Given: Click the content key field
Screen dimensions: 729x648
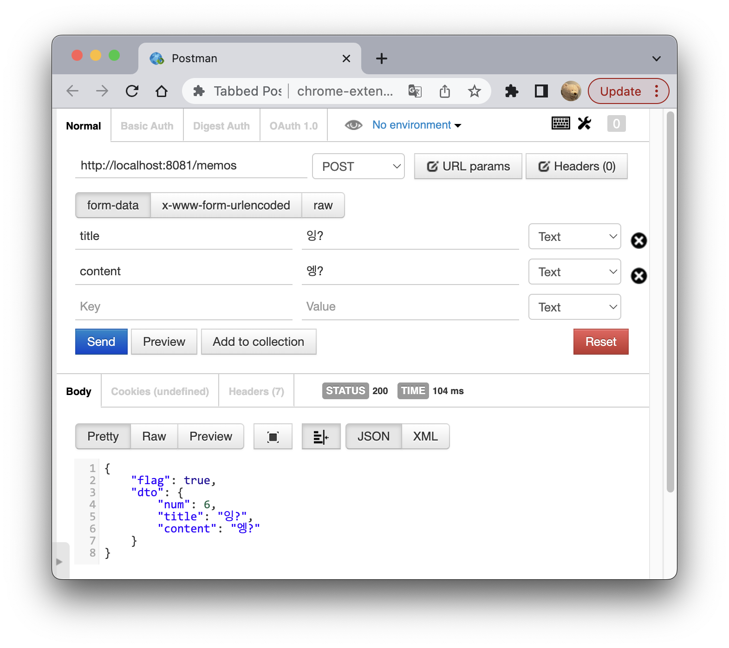Looking at the screenshot, I should tap(184, 272).
